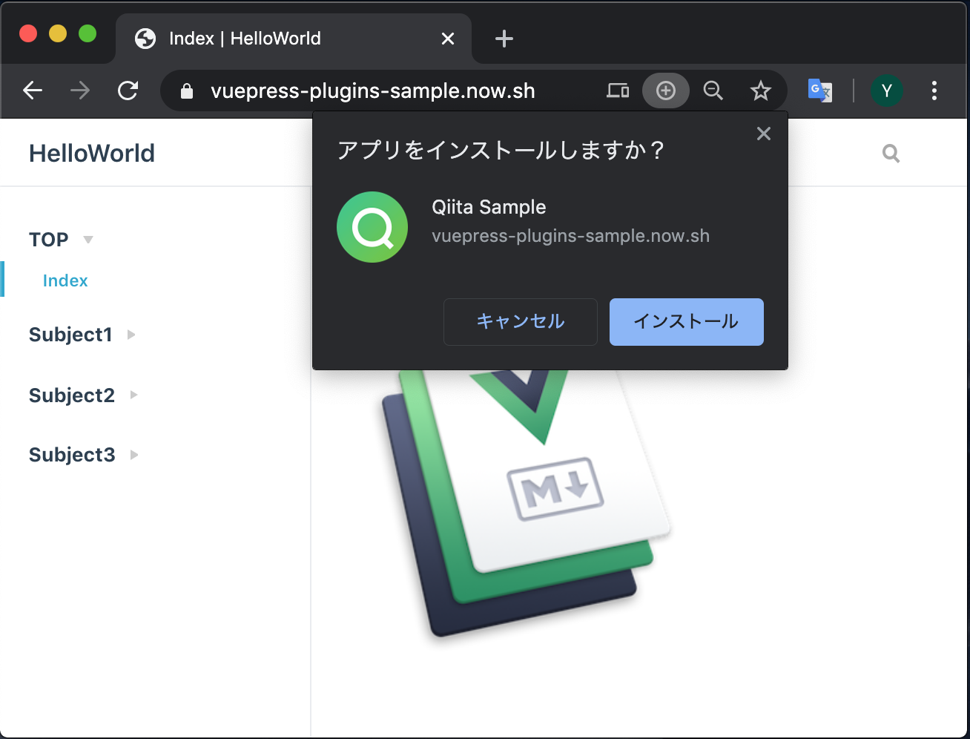Viewport: 970px width, 739px height.
Task: Click the yellow minimize window button
Action: [x=58, y=33]
